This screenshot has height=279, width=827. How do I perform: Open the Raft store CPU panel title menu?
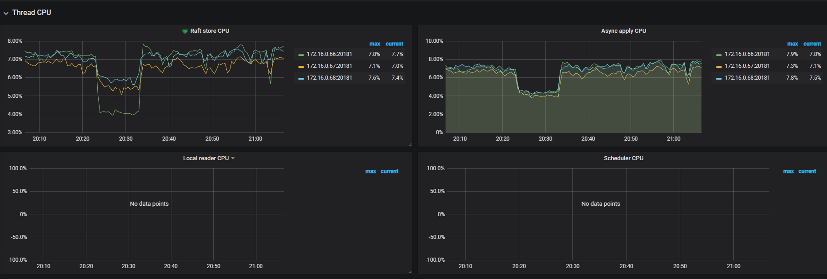(x=210, y=31)
